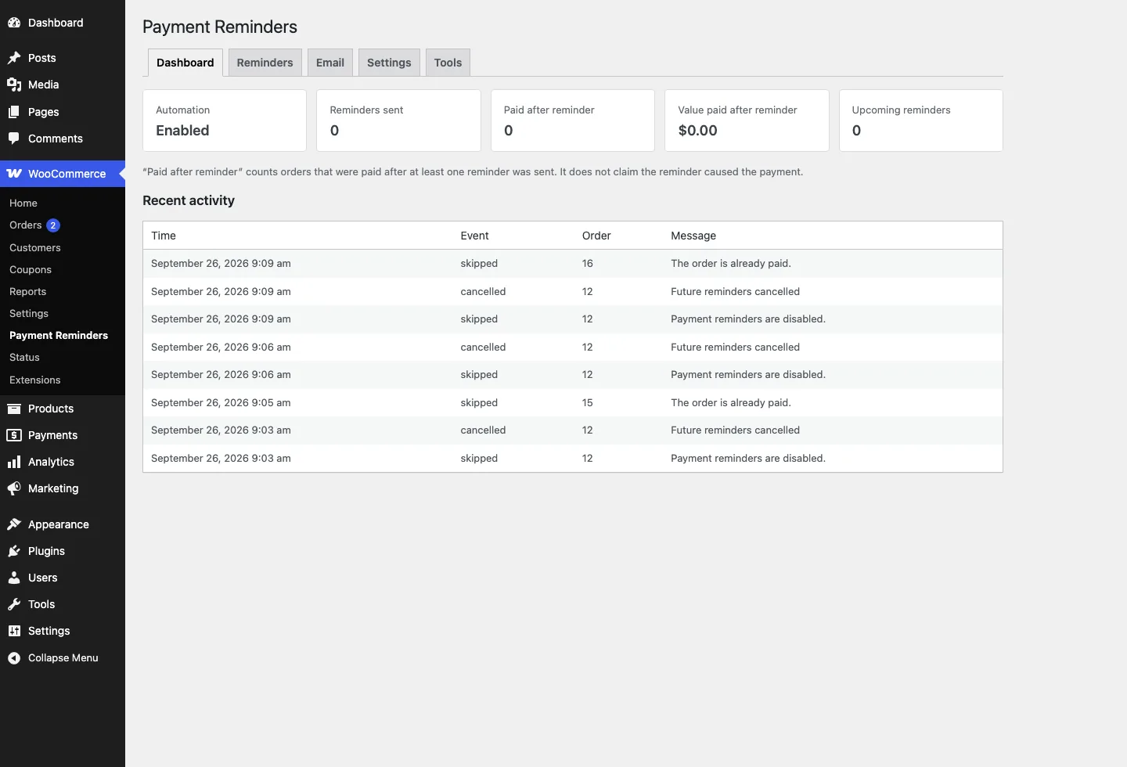Open the Reports submenu link

(x=28, y=291)
